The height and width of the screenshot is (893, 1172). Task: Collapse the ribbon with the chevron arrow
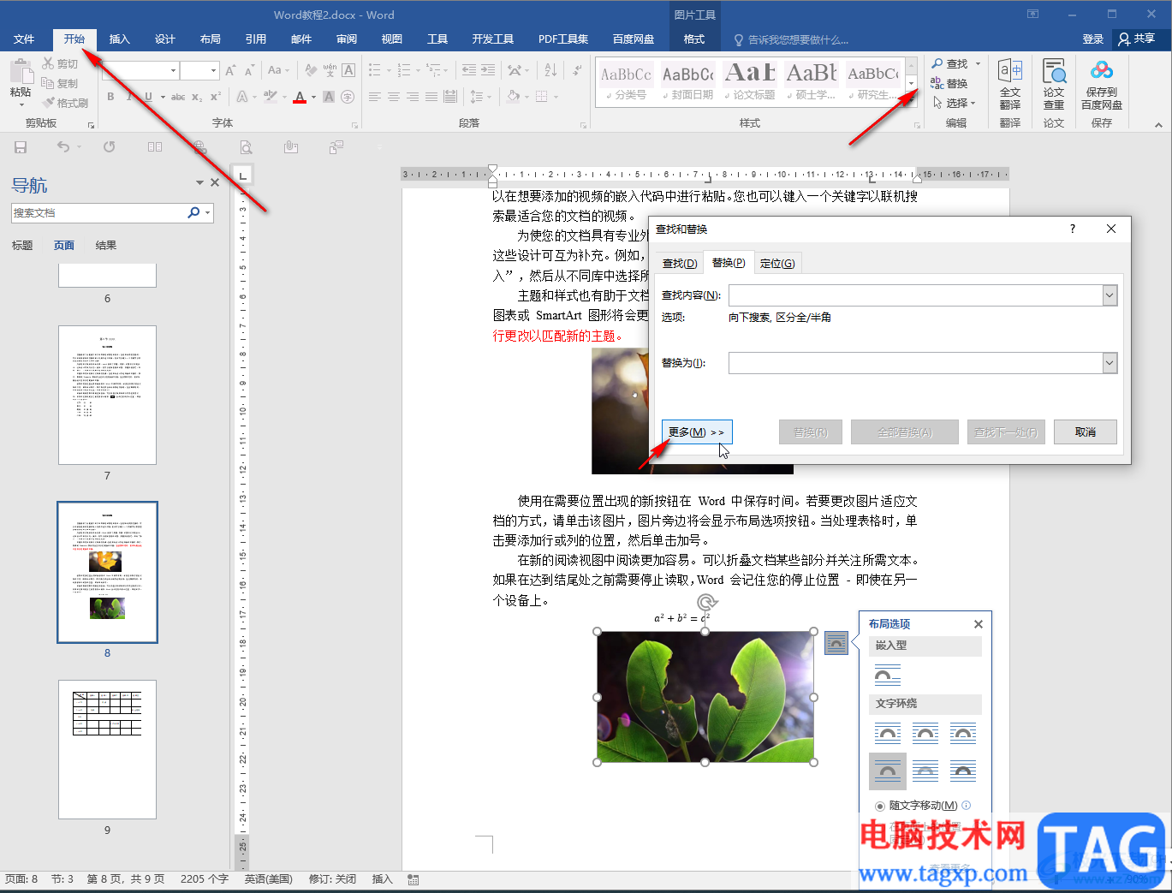[1158, 124]
